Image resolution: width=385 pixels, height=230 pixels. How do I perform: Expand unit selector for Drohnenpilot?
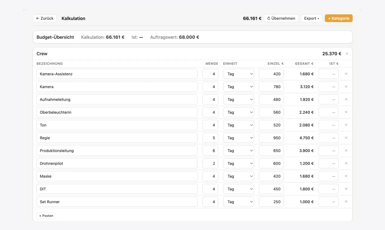pos(239,163)
